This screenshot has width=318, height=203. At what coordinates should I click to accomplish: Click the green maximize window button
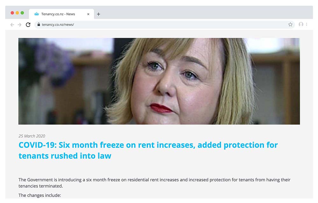tap(22, 13)
